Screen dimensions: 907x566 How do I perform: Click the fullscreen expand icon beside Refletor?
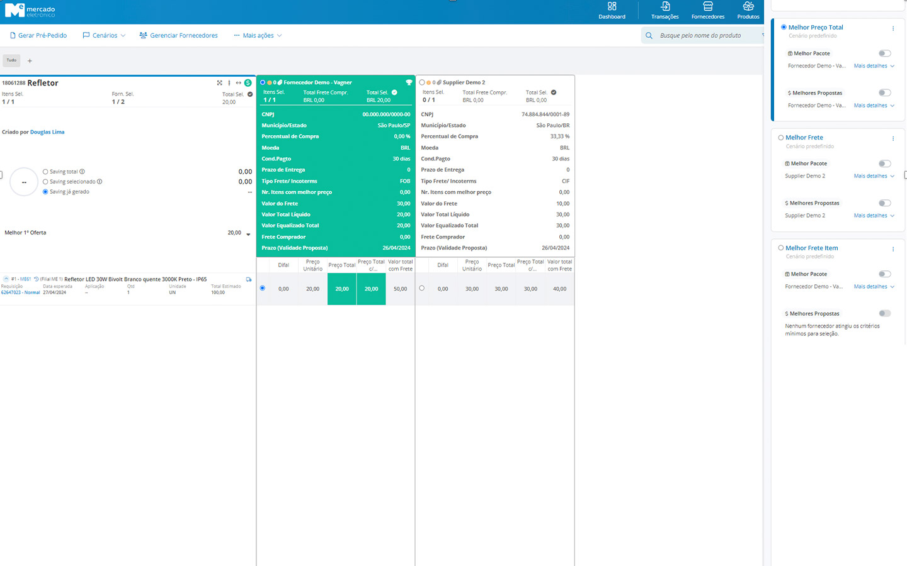click(220, 83)
